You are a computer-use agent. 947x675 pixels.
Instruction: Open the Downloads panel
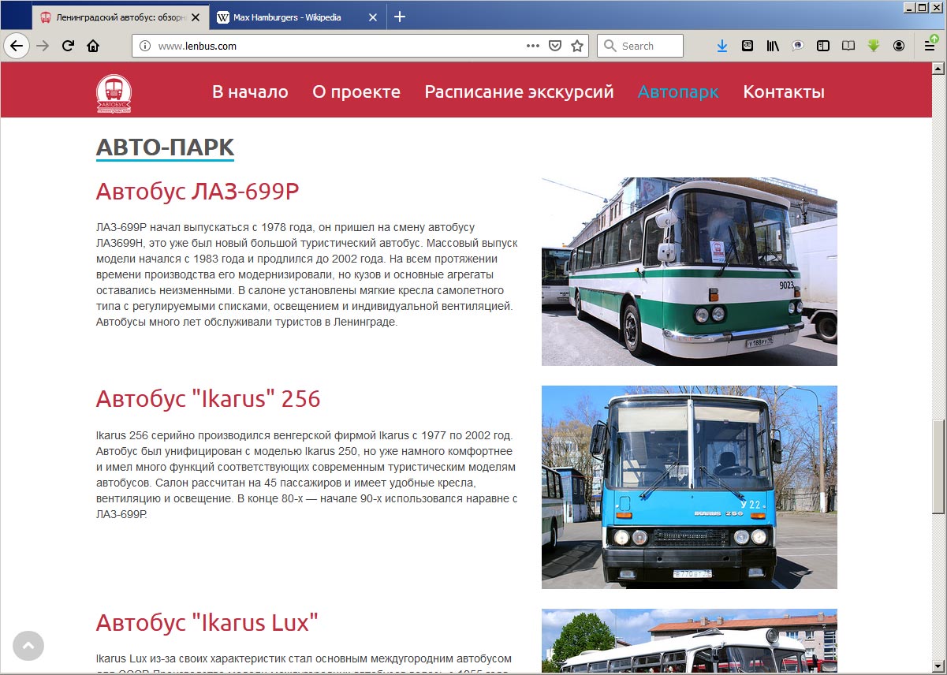coord(722,46)
